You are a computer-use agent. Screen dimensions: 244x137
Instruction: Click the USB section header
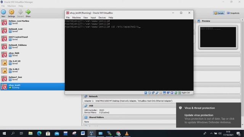pyautogui.click(x=129, y=106)
